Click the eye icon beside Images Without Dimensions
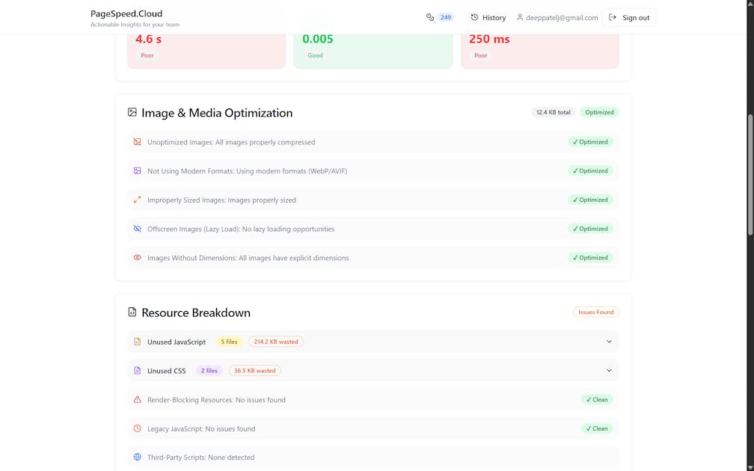This screenshot has width=754, height=471. pyautogui.click(x=137, y=257)
